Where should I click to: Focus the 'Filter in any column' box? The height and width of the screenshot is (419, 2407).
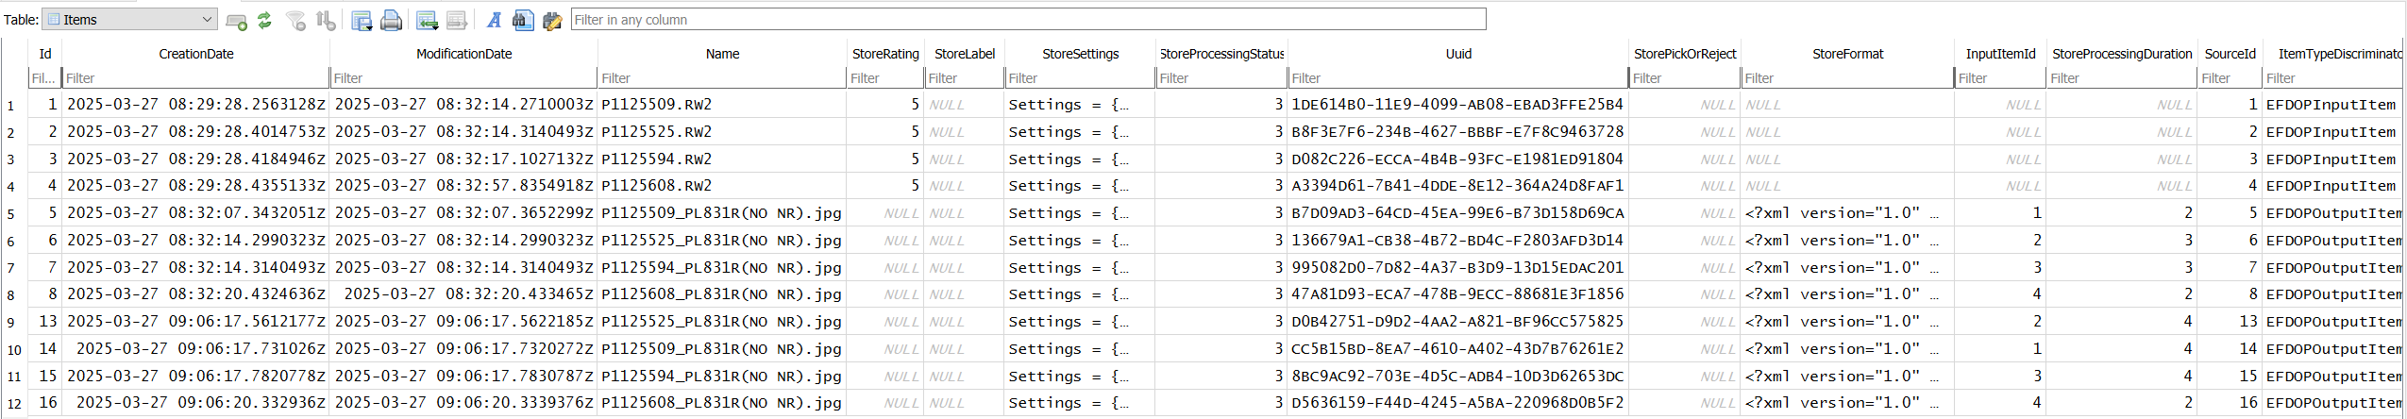(x=1029, y=19)
